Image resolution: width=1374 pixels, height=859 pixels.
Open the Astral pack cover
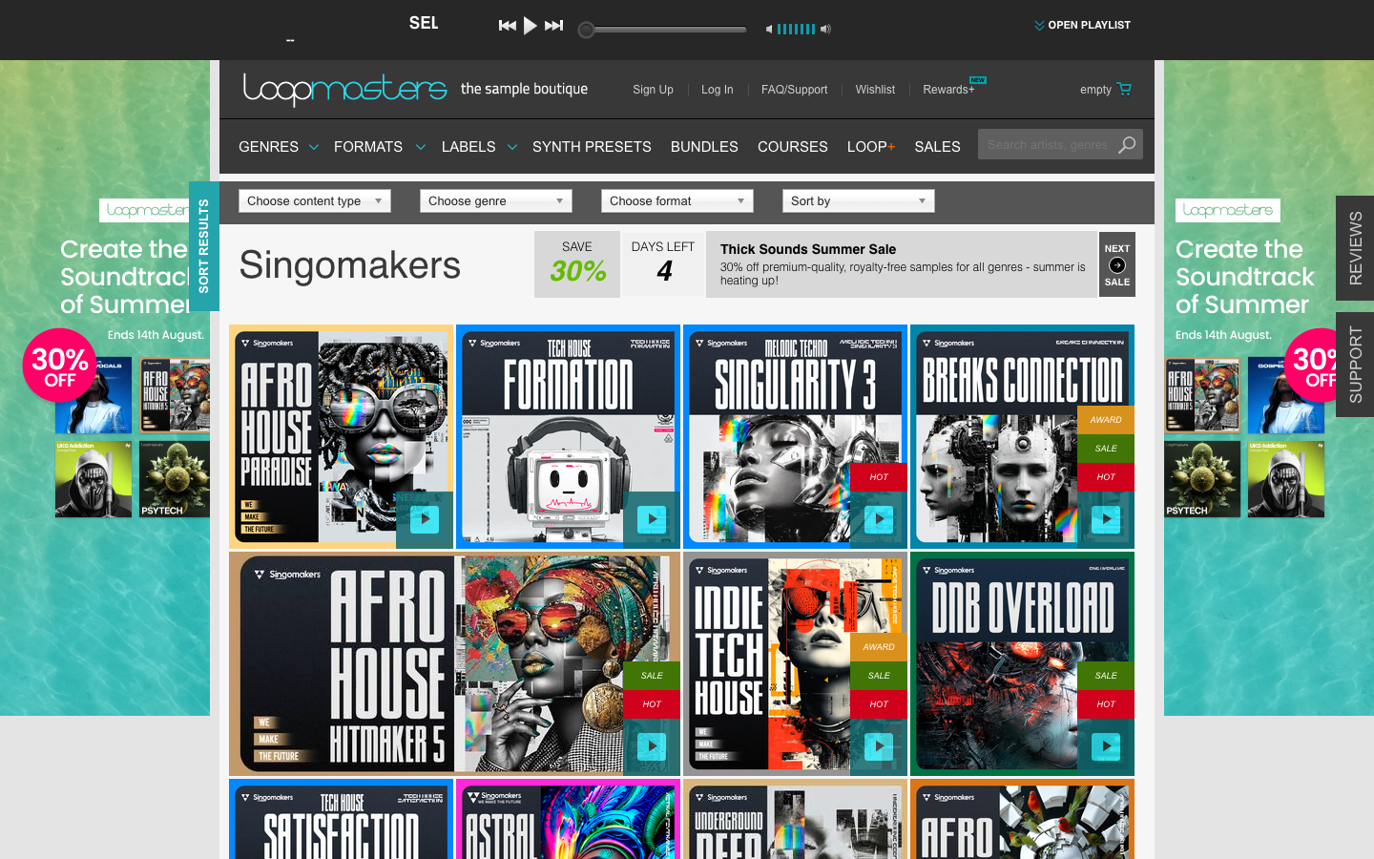[568, 819]
